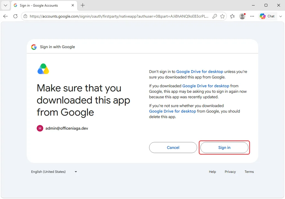Minimize the browser window
285x199 pixels.
click(253, 5)
